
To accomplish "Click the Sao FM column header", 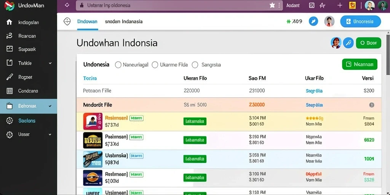I will point(257,78).
